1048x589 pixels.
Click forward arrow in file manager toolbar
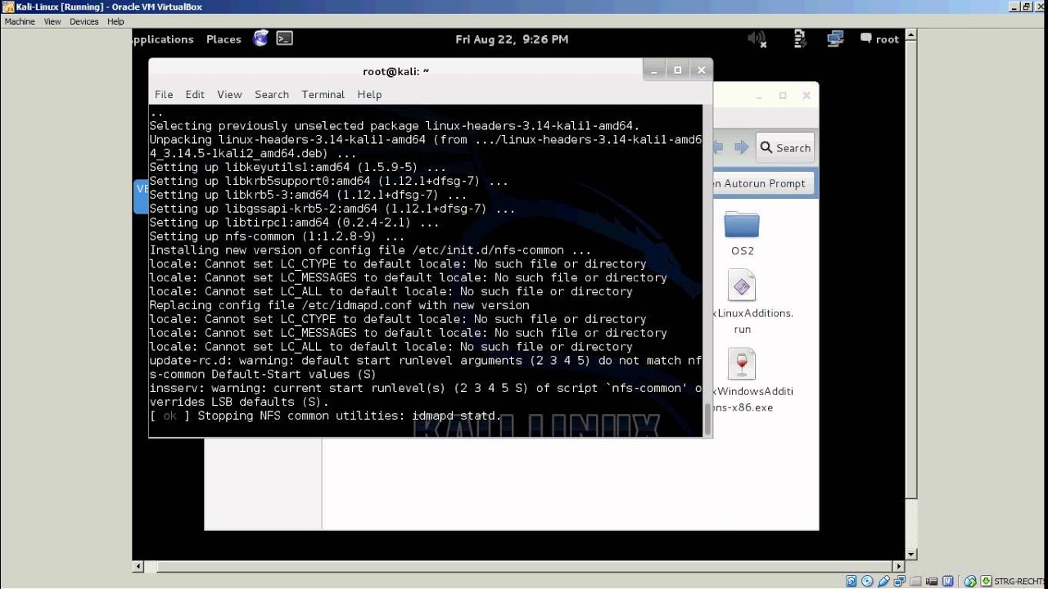pyautogui.click(x=742, y=147)
